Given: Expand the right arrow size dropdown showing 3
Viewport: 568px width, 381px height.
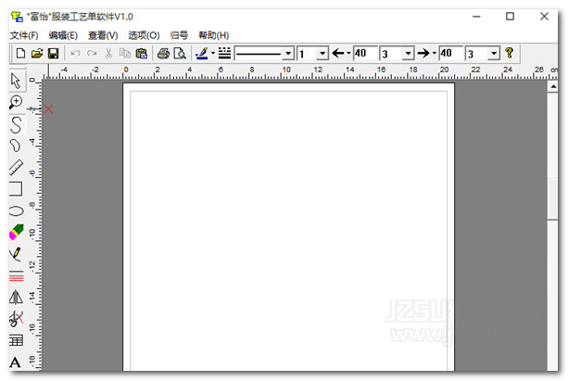Looking at the screenshot, I should point(494,54).
